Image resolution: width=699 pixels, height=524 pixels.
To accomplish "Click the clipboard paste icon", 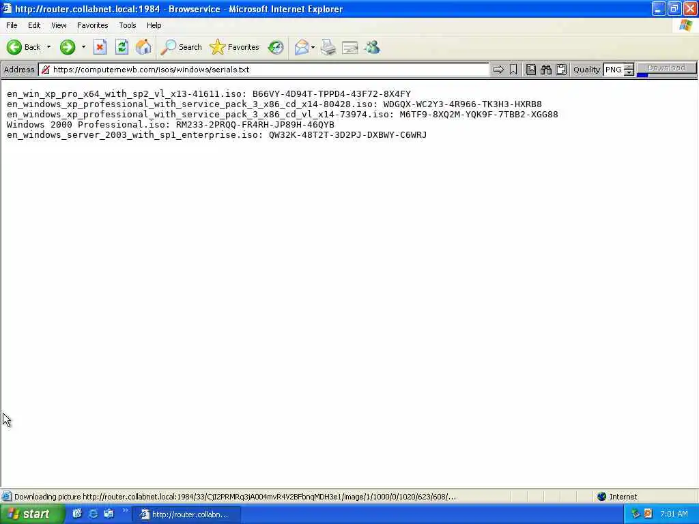I will click(x=561, y=70).
